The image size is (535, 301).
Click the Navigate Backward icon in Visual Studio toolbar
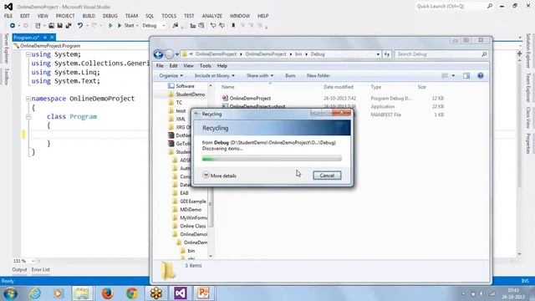[13, 26]
